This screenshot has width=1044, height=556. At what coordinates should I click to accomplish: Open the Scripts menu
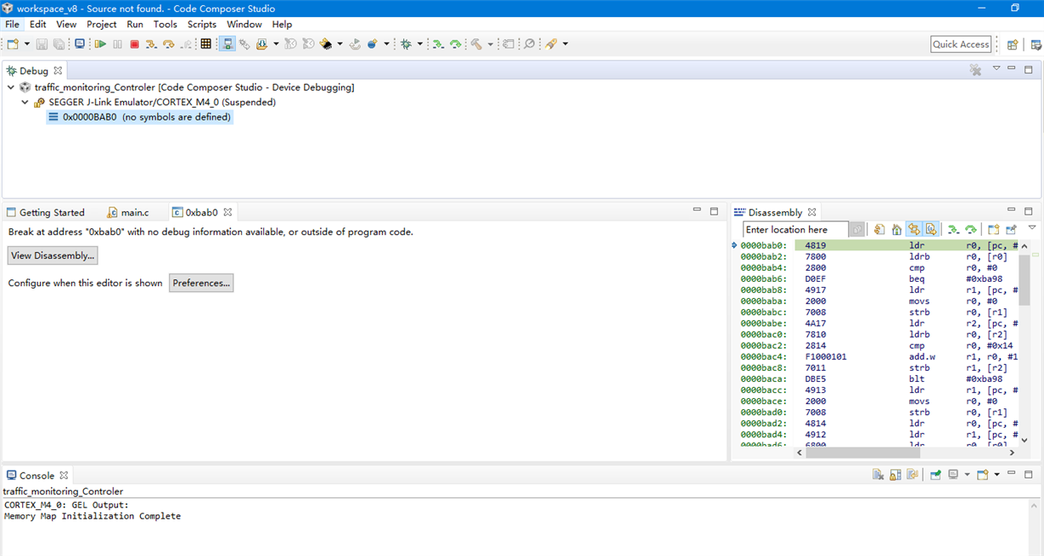pos(202,25)
